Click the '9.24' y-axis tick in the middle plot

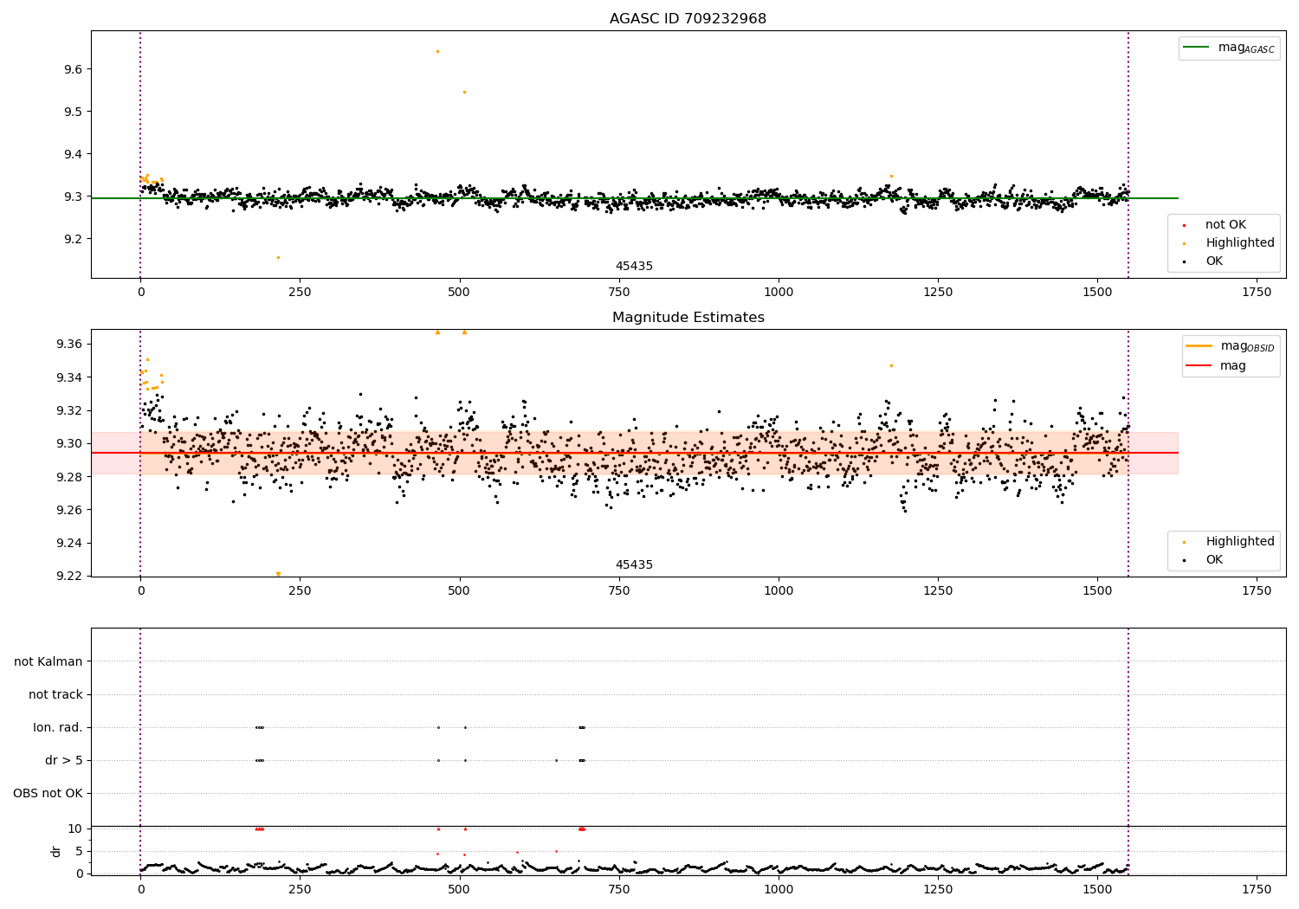pos(68,544)
